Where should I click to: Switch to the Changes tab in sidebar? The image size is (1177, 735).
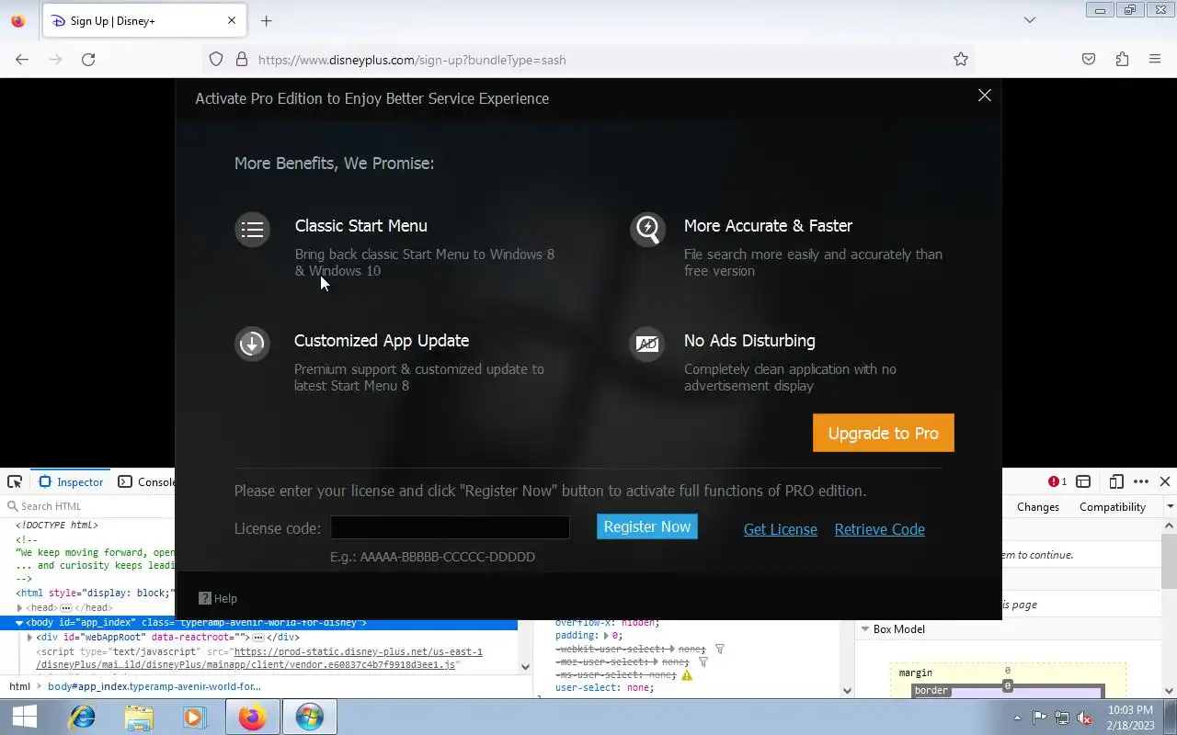[1038, 507]
